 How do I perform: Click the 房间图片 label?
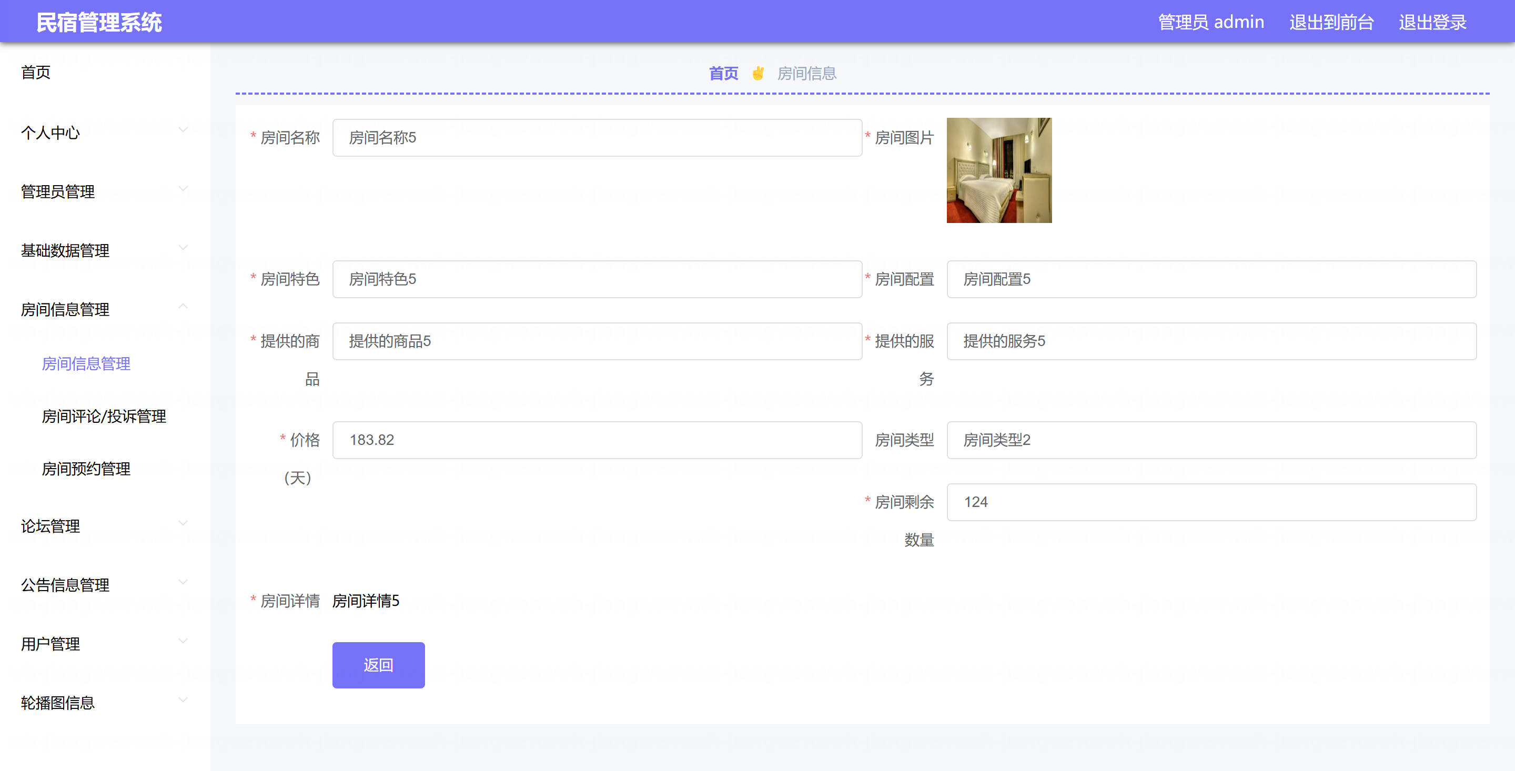pyautogui.click(x=905, y=138)
